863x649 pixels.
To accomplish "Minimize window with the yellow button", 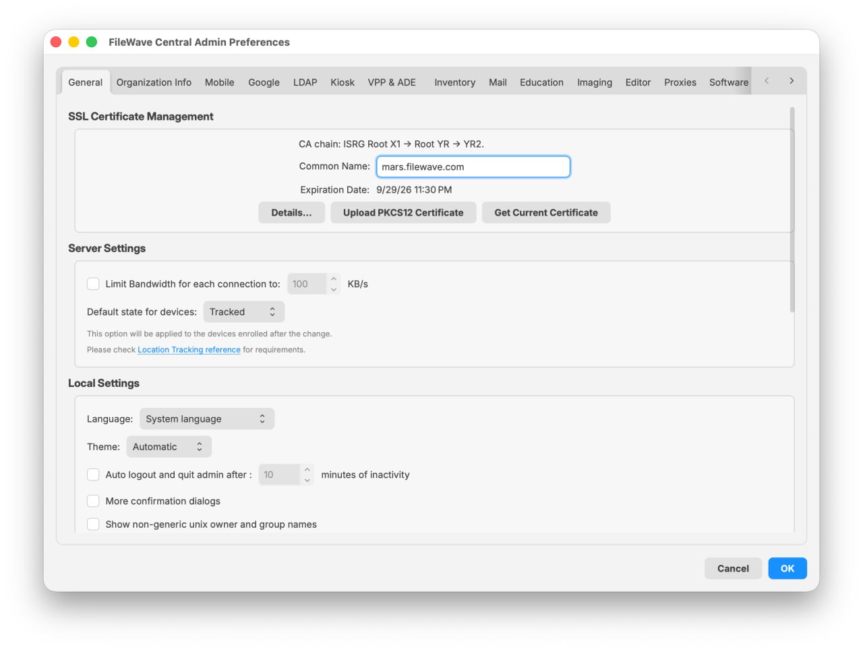I will click(74, 42).
